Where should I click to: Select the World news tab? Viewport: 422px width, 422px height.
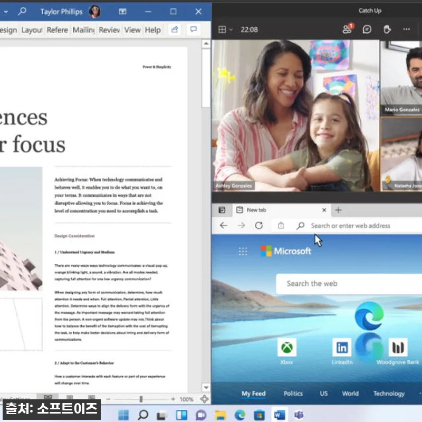(350, 394)
